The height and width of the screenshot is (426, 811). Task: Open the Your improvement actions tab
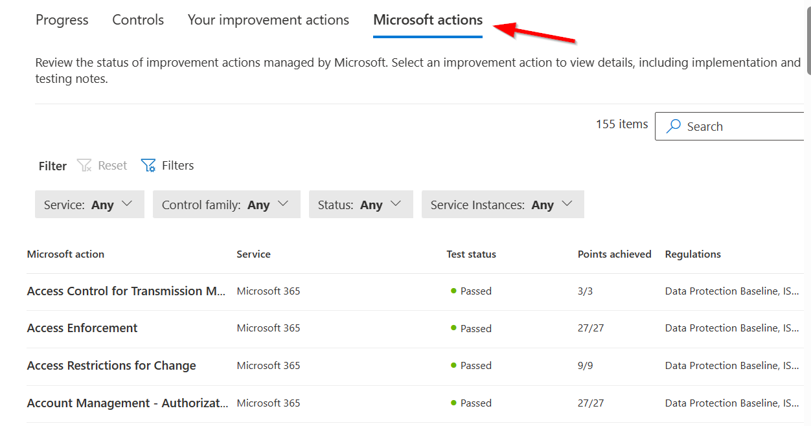268,20
